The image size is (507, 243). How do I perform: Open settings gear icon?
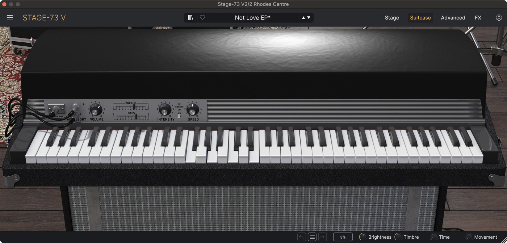click(x=499, y=18)
